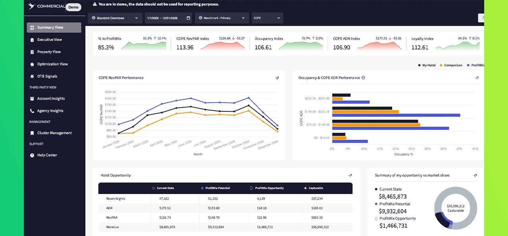Viewport: 508px width, 236px height.
Task: Click the Demo badge
Action: tap(73, 7)
